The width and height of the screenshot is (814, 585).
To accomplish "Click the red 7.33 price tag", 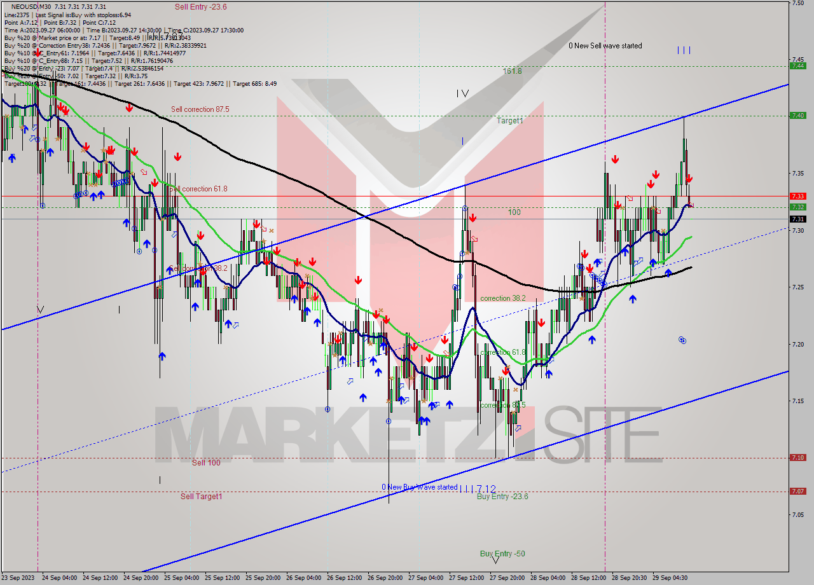I will [797, 196].
